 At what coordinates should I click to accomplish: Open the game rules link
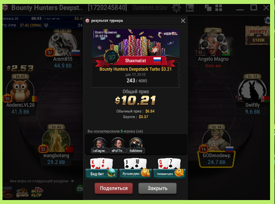point(150,7)
